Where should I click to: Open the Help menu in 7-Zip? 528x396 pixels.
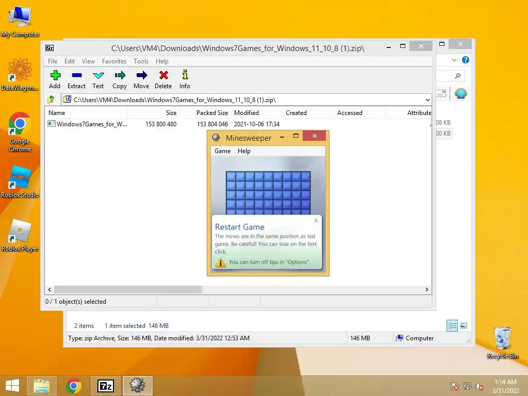(162, 61)
